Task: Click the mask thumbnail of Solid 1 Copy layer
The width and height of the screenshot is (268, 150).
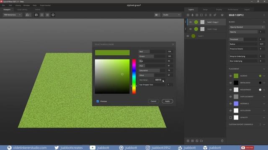Action: (202, 29)
